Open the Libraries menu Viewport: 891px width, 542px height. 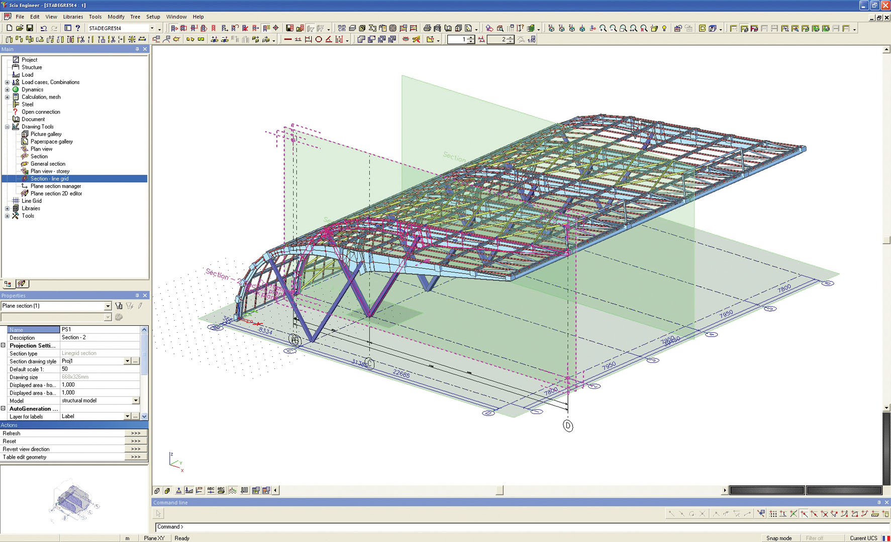coord(73,17)
